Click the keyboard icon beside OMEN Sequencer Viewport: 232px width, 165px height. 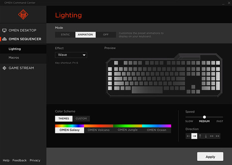pos(4,39)
